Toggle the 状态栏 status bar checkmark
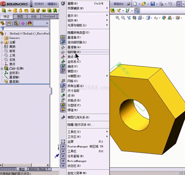Viewport: 185px width, 175px height. pos(63,166)
